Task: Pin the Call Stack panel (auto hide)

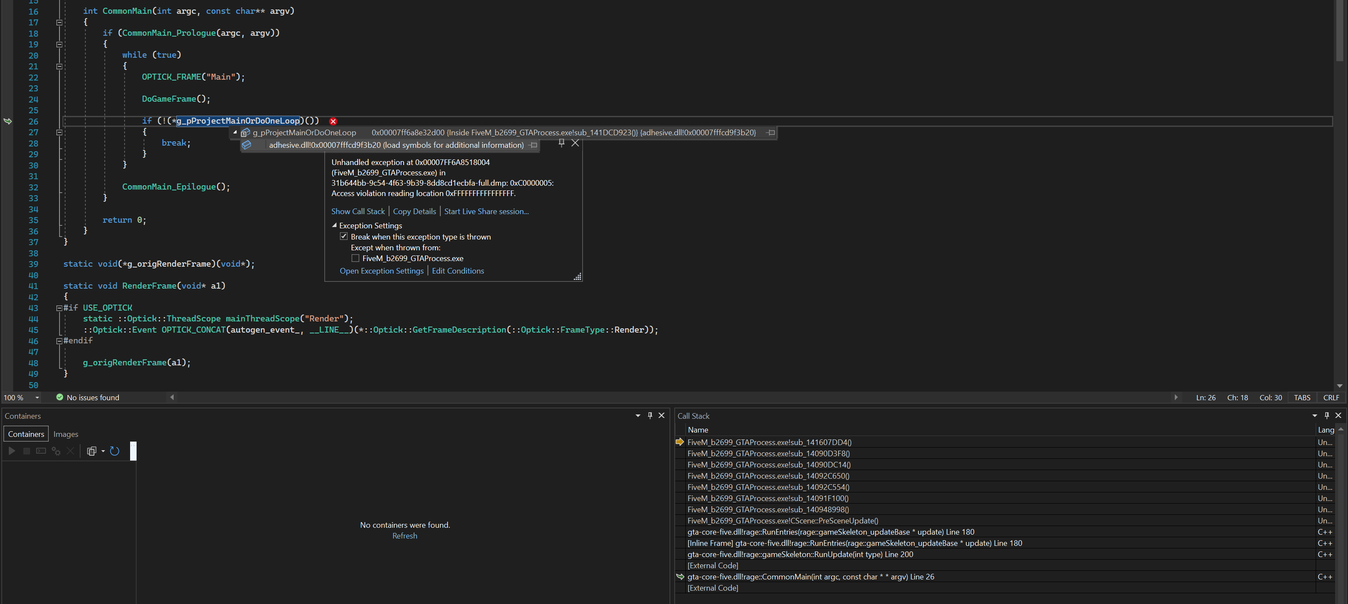Action: pyautogui.click(x=1326, y=415)
